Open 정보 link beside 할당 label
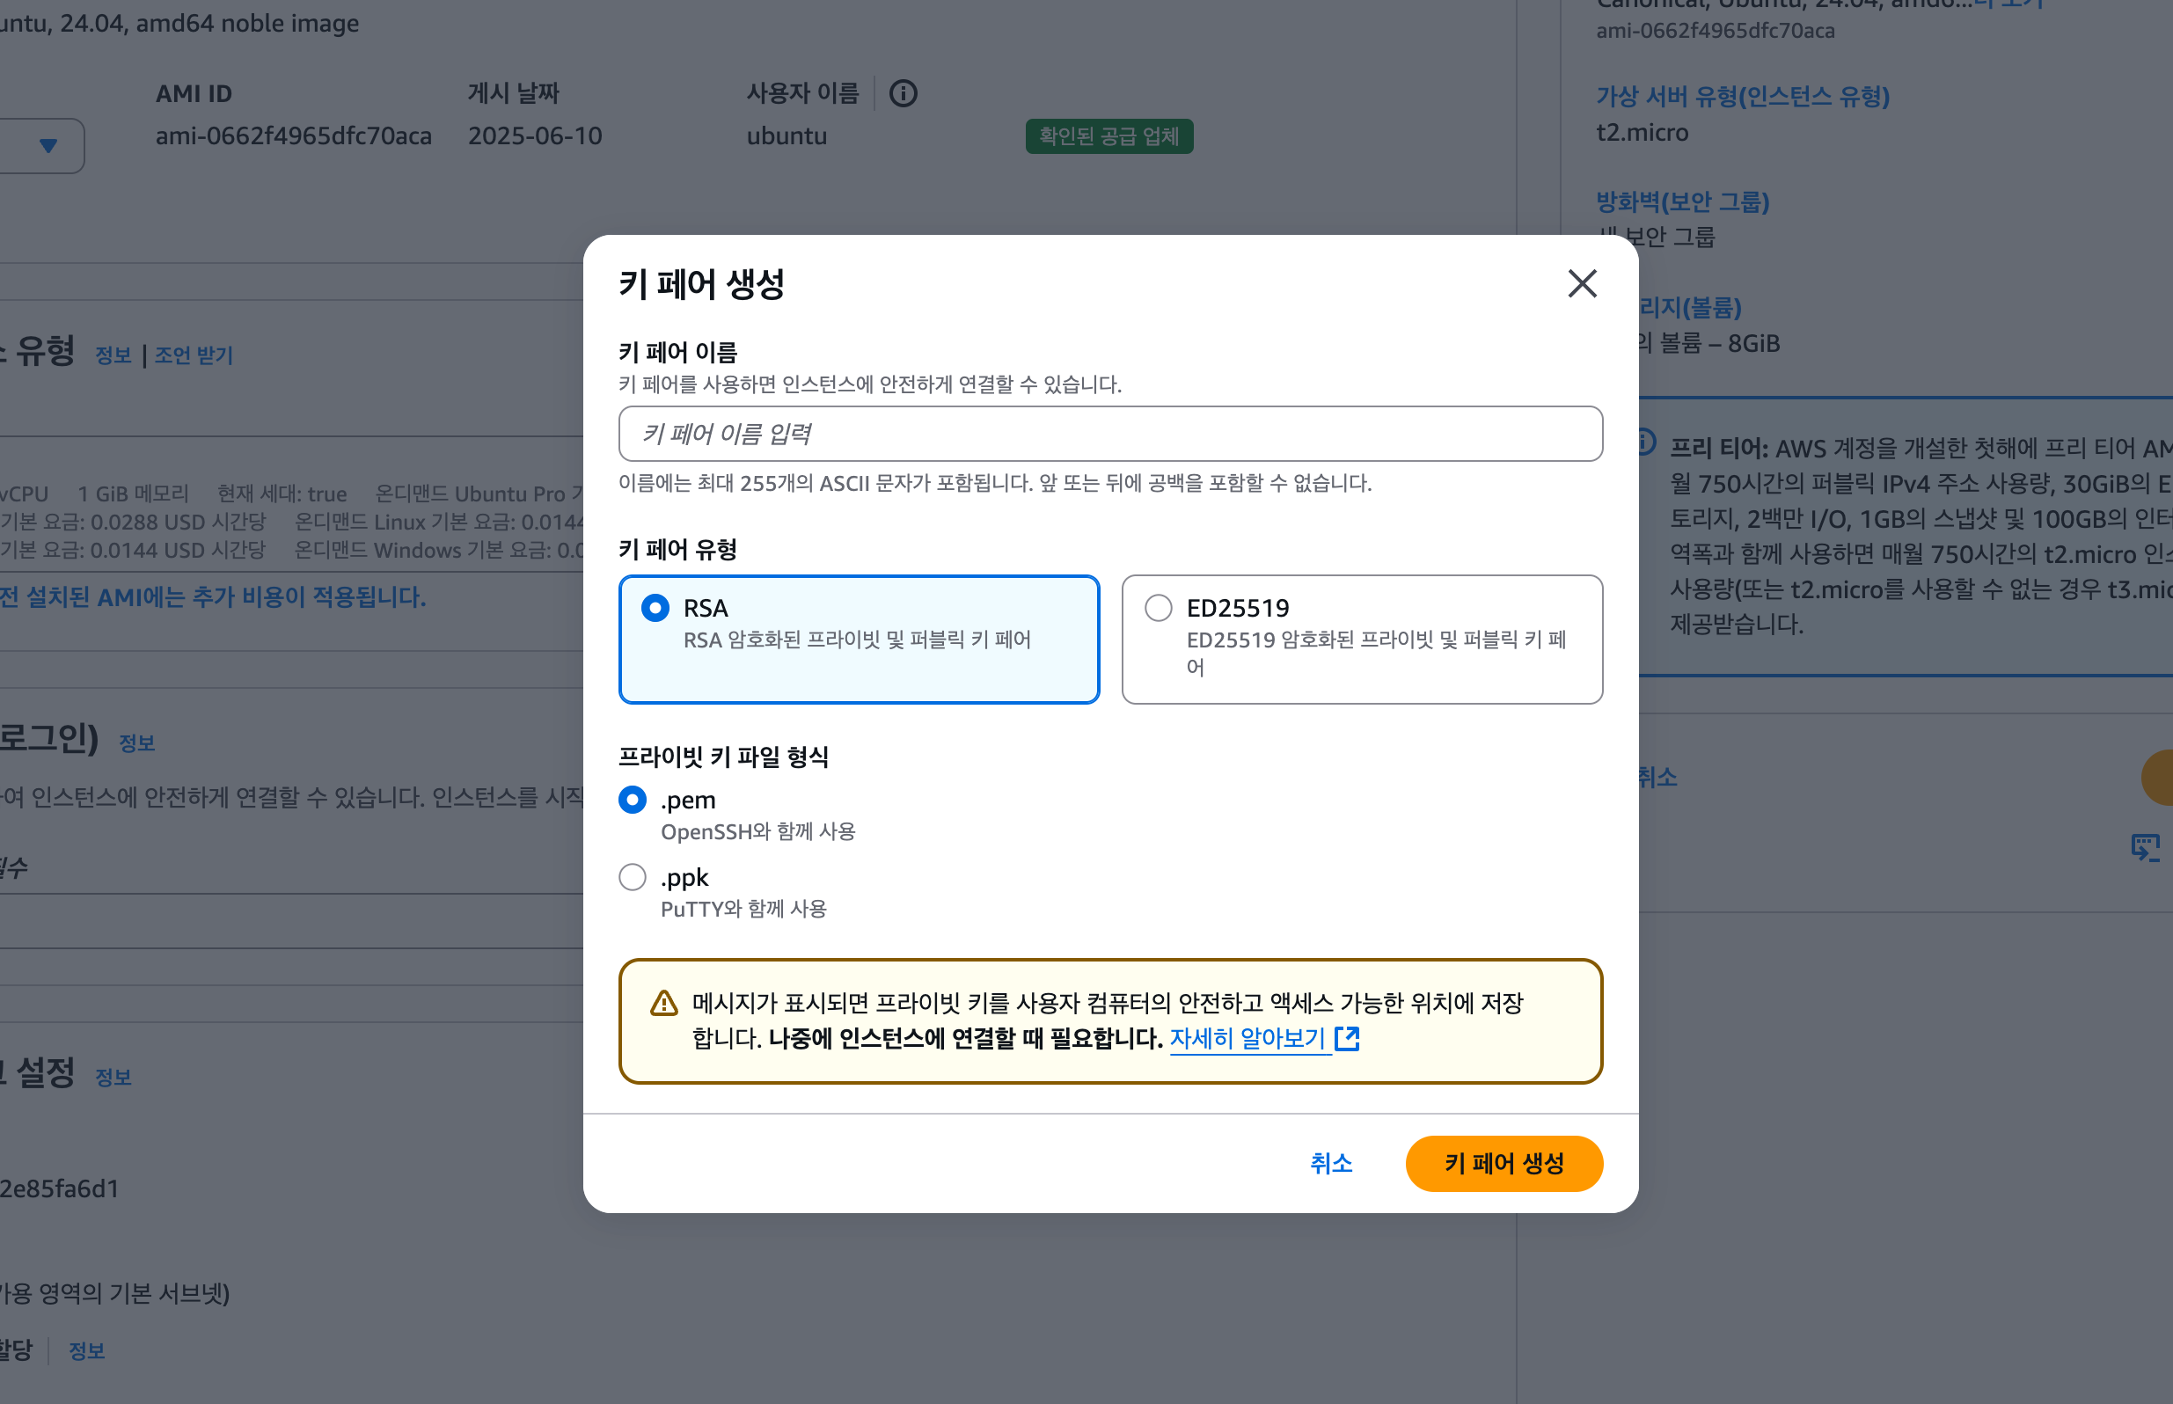Viewport: 2173px width, 1404px height. tap(86, 1351)
